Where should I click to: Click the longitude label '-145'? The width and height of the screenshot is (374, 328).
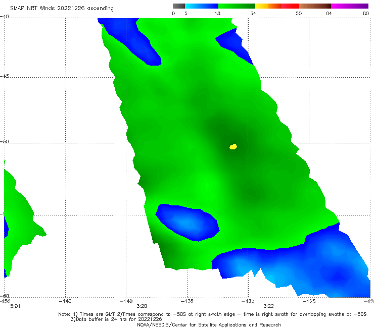(65, 301)
